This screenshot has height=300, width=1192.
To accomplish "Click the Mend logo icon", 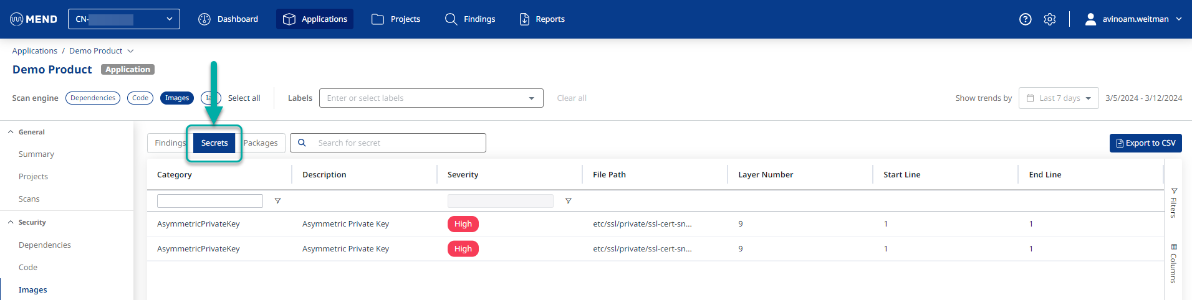I will (x=17, y=19).
